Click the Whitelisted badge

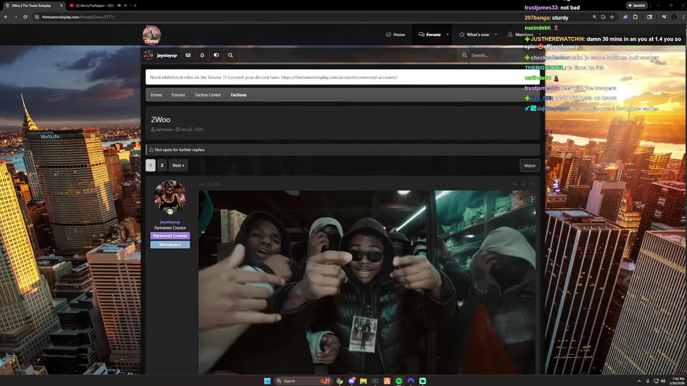(x=170, y=244)
